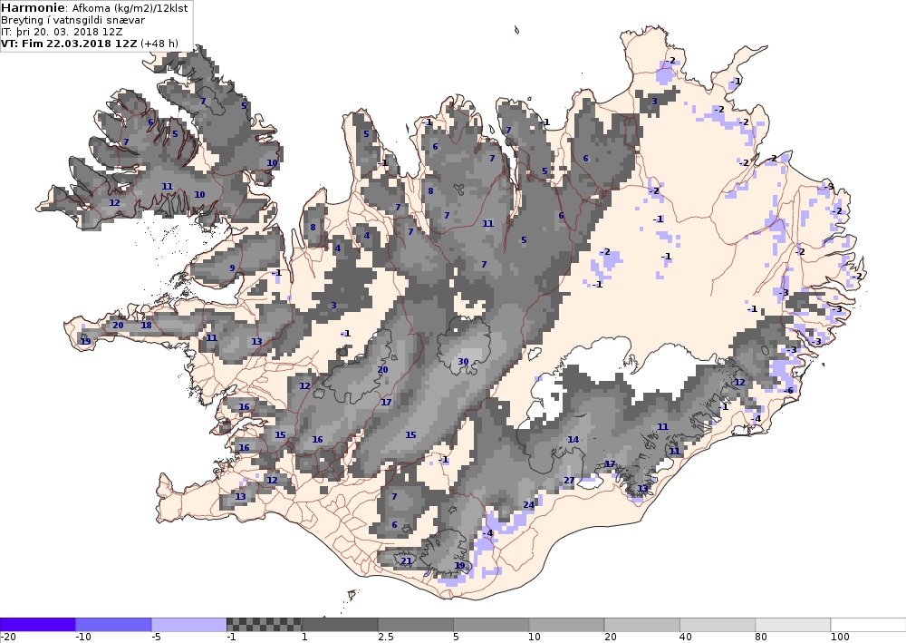Click the '-20' legend scale label
906x643 pixels.
pos(8,638)
